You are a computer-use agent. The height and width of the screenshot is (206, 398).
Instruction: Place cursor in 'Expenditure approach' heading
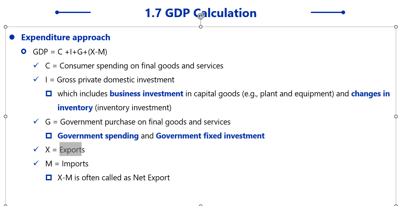(66, 37)
